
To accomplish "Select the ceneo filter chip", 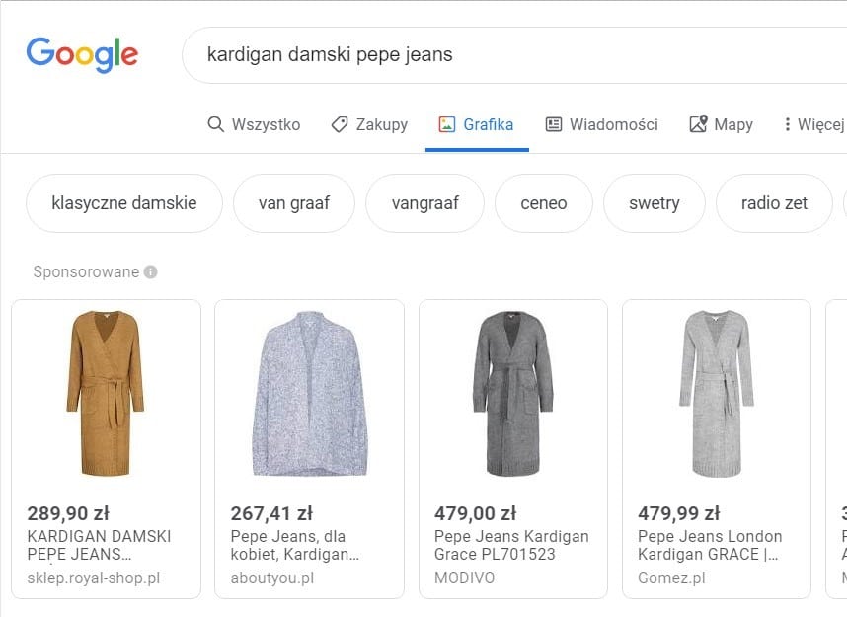I will pos(543,203).
